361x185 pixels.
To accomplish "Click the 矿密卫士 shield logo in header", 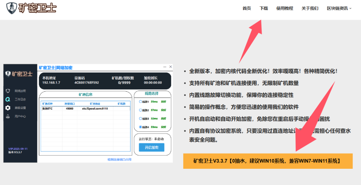I will [12, 8].
